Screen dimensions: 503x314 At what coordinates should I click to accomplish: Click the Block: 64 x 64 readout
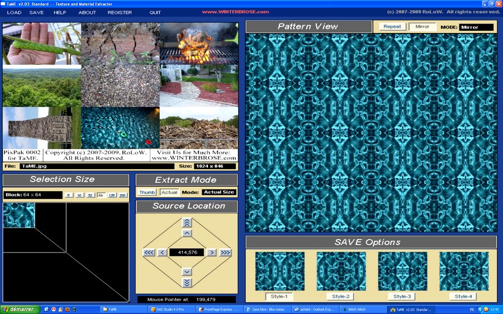[33, 194]
